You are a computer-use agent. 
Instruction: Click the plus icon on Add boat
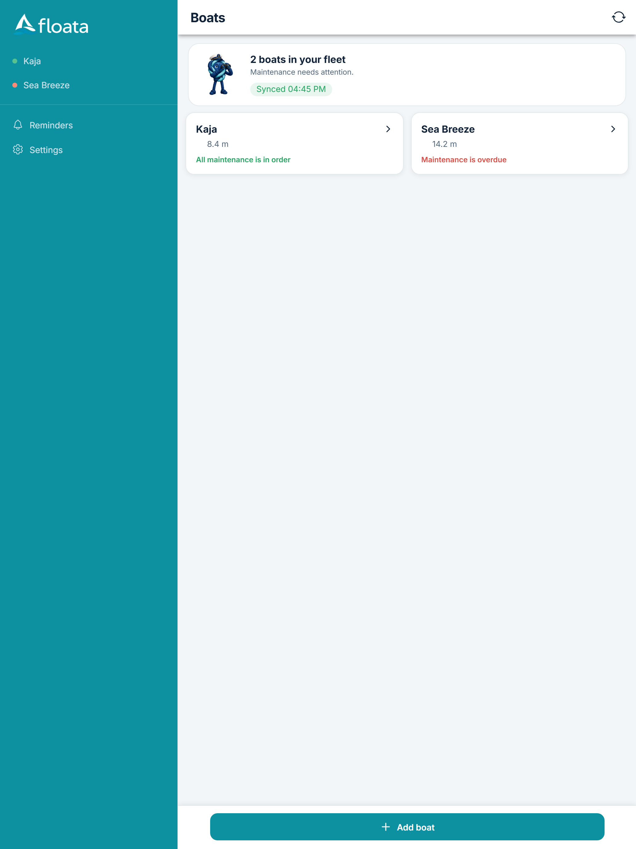(x=386, y=827)
